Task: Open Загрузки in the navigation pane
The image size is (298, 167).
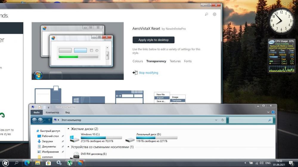Action: point(47,141)
